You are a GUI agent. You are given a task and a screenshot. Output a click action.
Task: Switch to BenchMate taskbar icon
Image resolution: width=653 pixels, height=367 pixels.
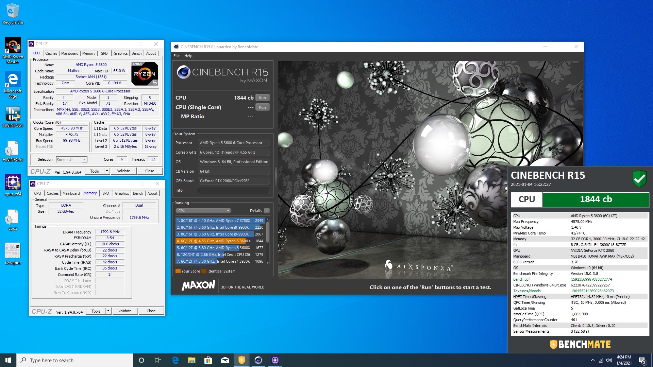[241, 360]
